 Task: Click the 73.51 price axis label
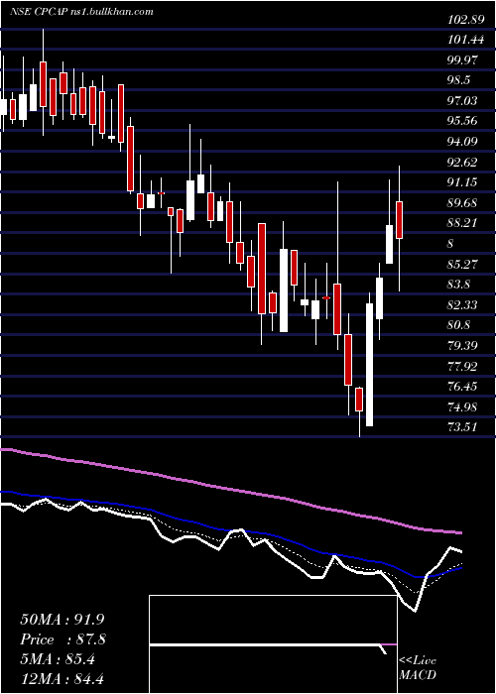coord(462,428)
